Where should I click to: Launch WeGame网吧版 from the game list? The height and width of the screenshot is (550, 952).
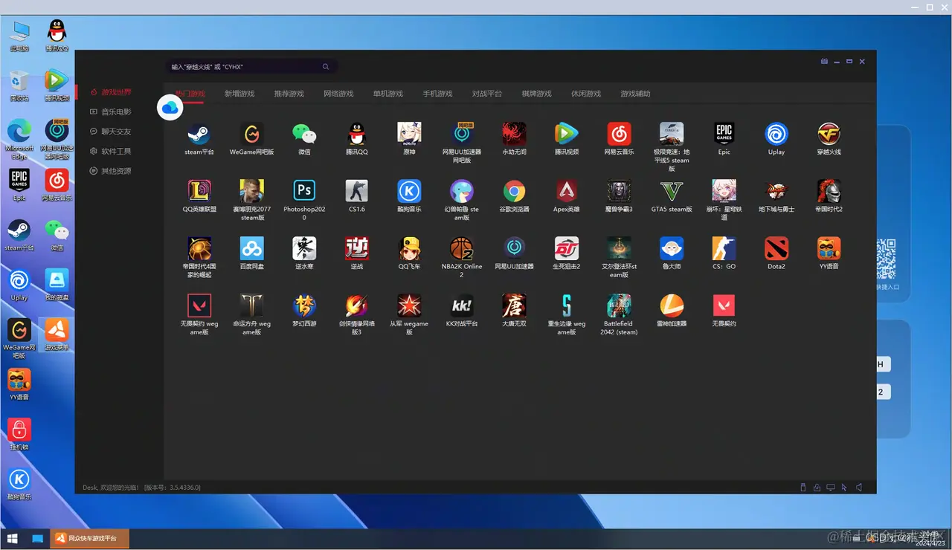click(251, 135)
